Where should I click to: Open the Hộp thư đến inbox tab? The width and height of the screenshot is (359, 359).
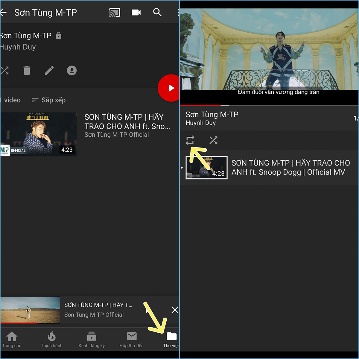tap(132, 340)
